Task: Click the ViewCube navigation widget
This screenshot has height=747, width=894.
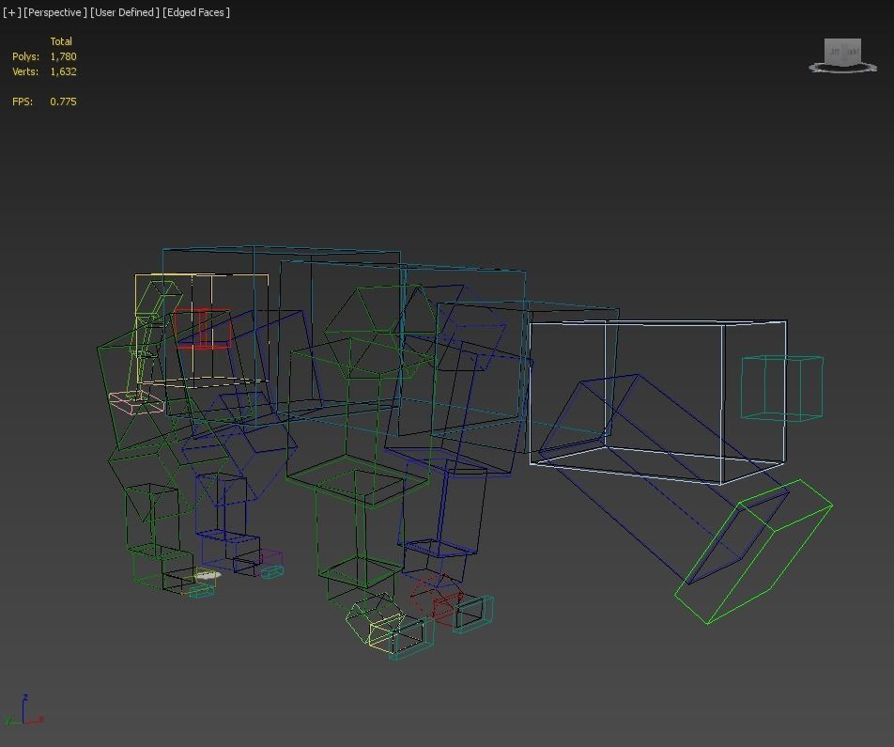Action: pos(842,52)
